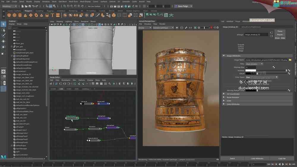Create a Polygon Cylinder from the shelf

tap(20, 15)
